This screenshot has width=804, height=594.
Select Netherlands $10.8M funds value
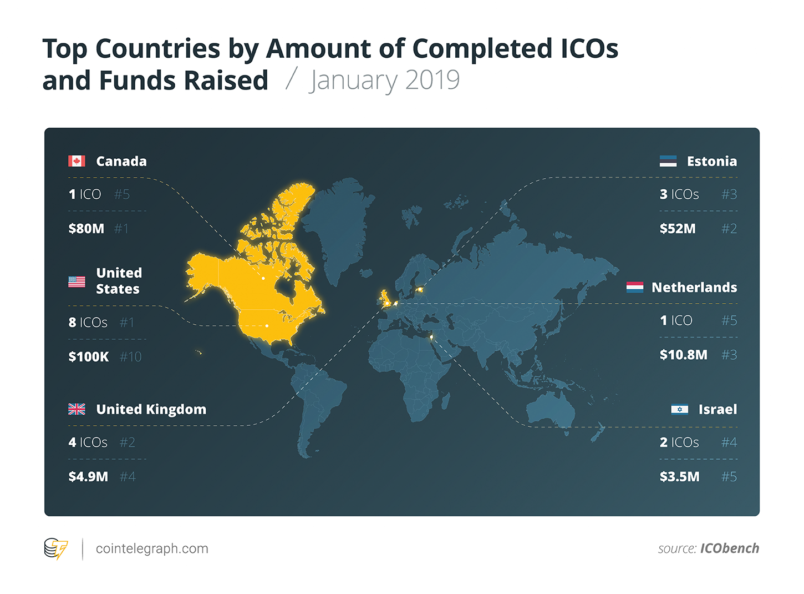(683, 354)
